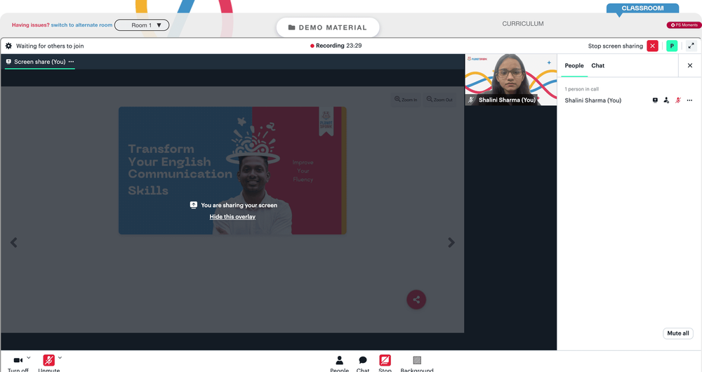Go to the next slide with the right arrow
702x372 pixels.
[451, 243]
